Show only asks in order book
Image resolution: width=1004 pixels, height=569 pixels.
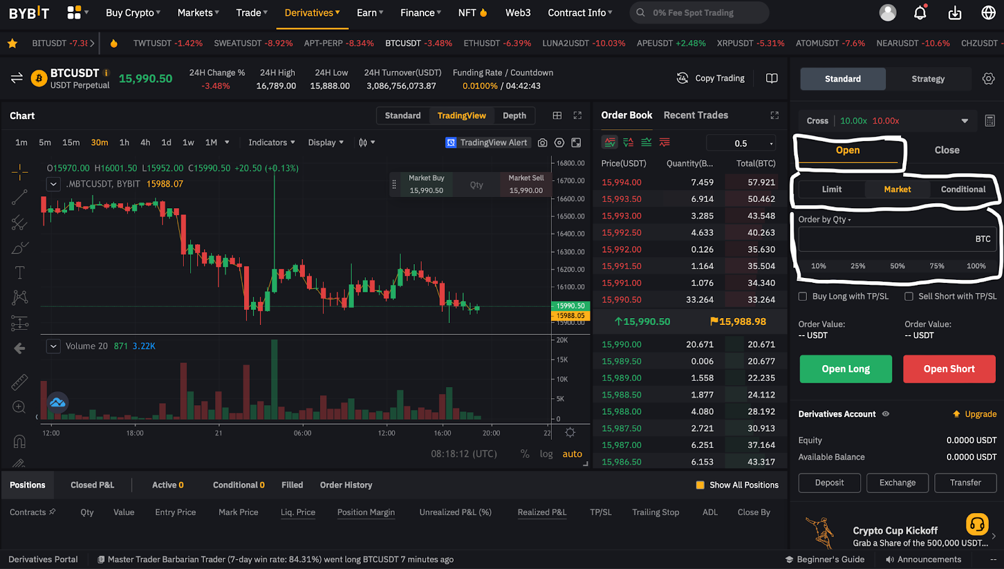665,142
